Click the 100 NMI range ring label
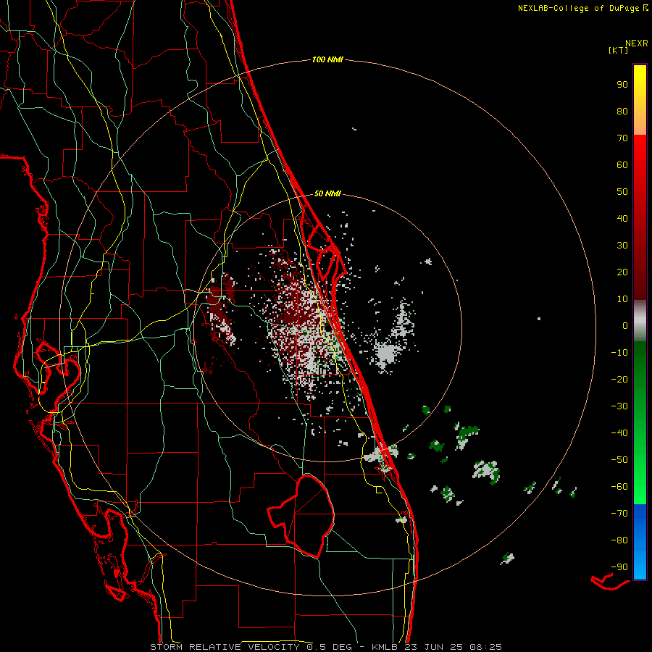The height and width of the screenshot is (652, 652). tap(327, 60)
